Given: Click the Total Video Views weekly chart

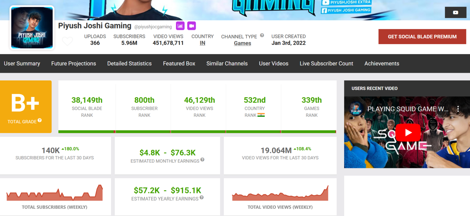Looking at the screenshot, I should pos(280,193).
